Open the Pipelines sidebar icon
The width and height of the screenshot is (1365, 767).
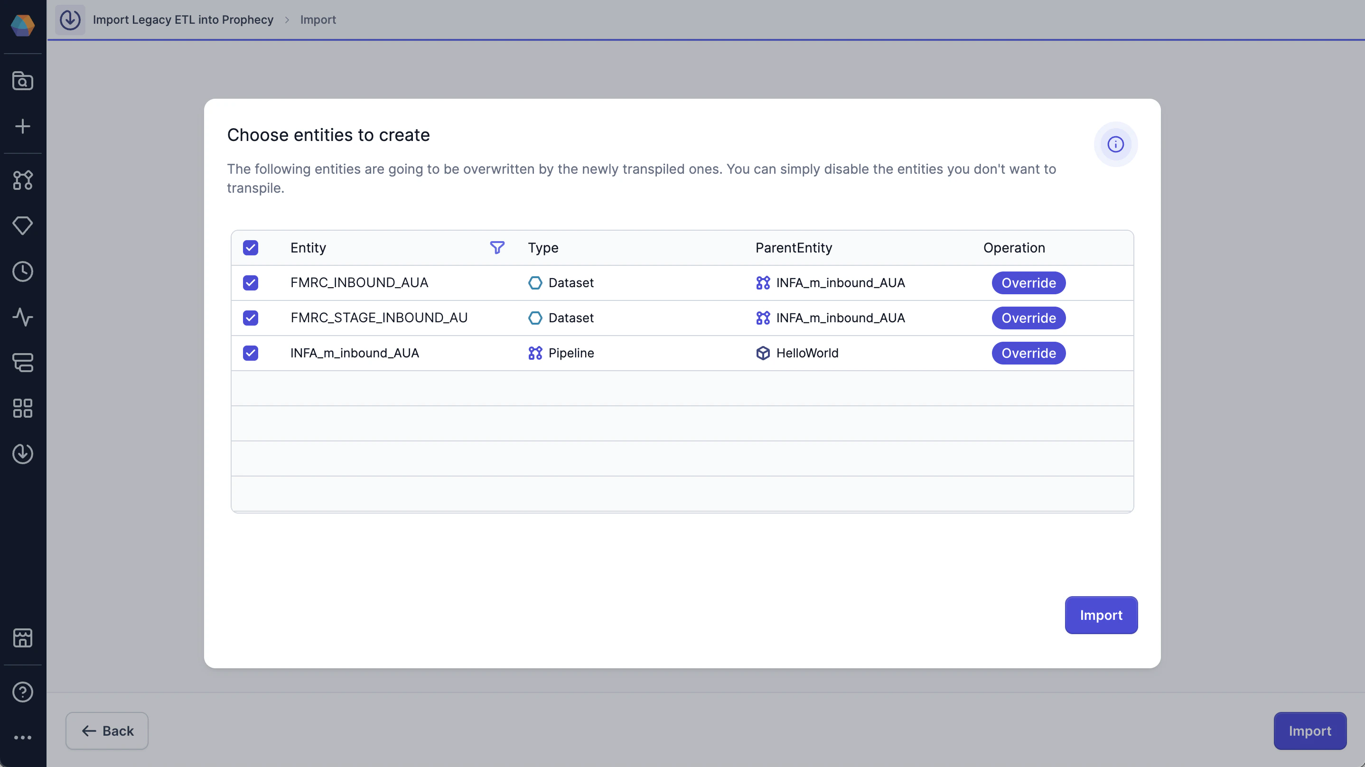tap(23, 180)
